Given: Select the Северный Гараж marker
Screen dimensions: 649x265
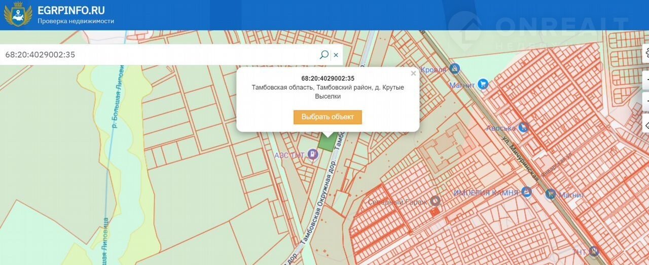Looking at the screenshot, I should coord(435,201).
